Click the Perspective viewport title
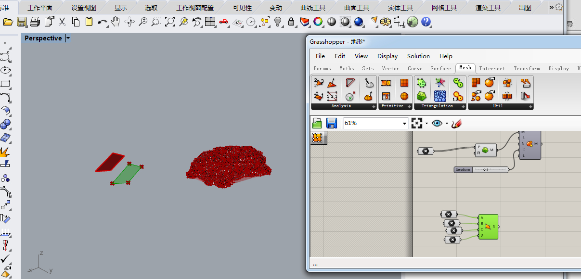The width and height of the screenshot is (581, 279). [x=43, y=38]
